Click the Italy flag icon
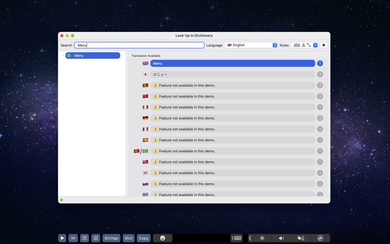The image size is (390, 244). (x=145, y=107)
